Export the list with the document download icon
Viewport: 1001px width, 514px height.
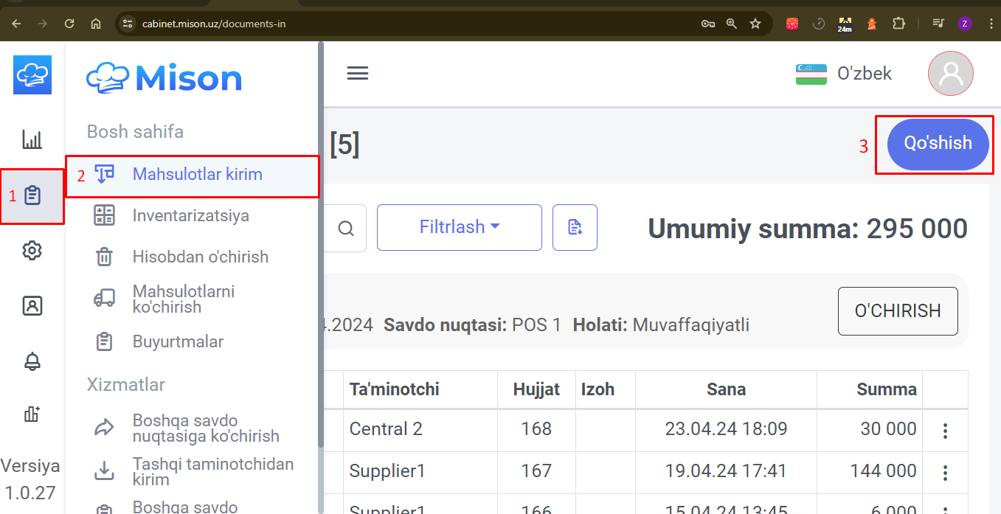click(575, 227)
